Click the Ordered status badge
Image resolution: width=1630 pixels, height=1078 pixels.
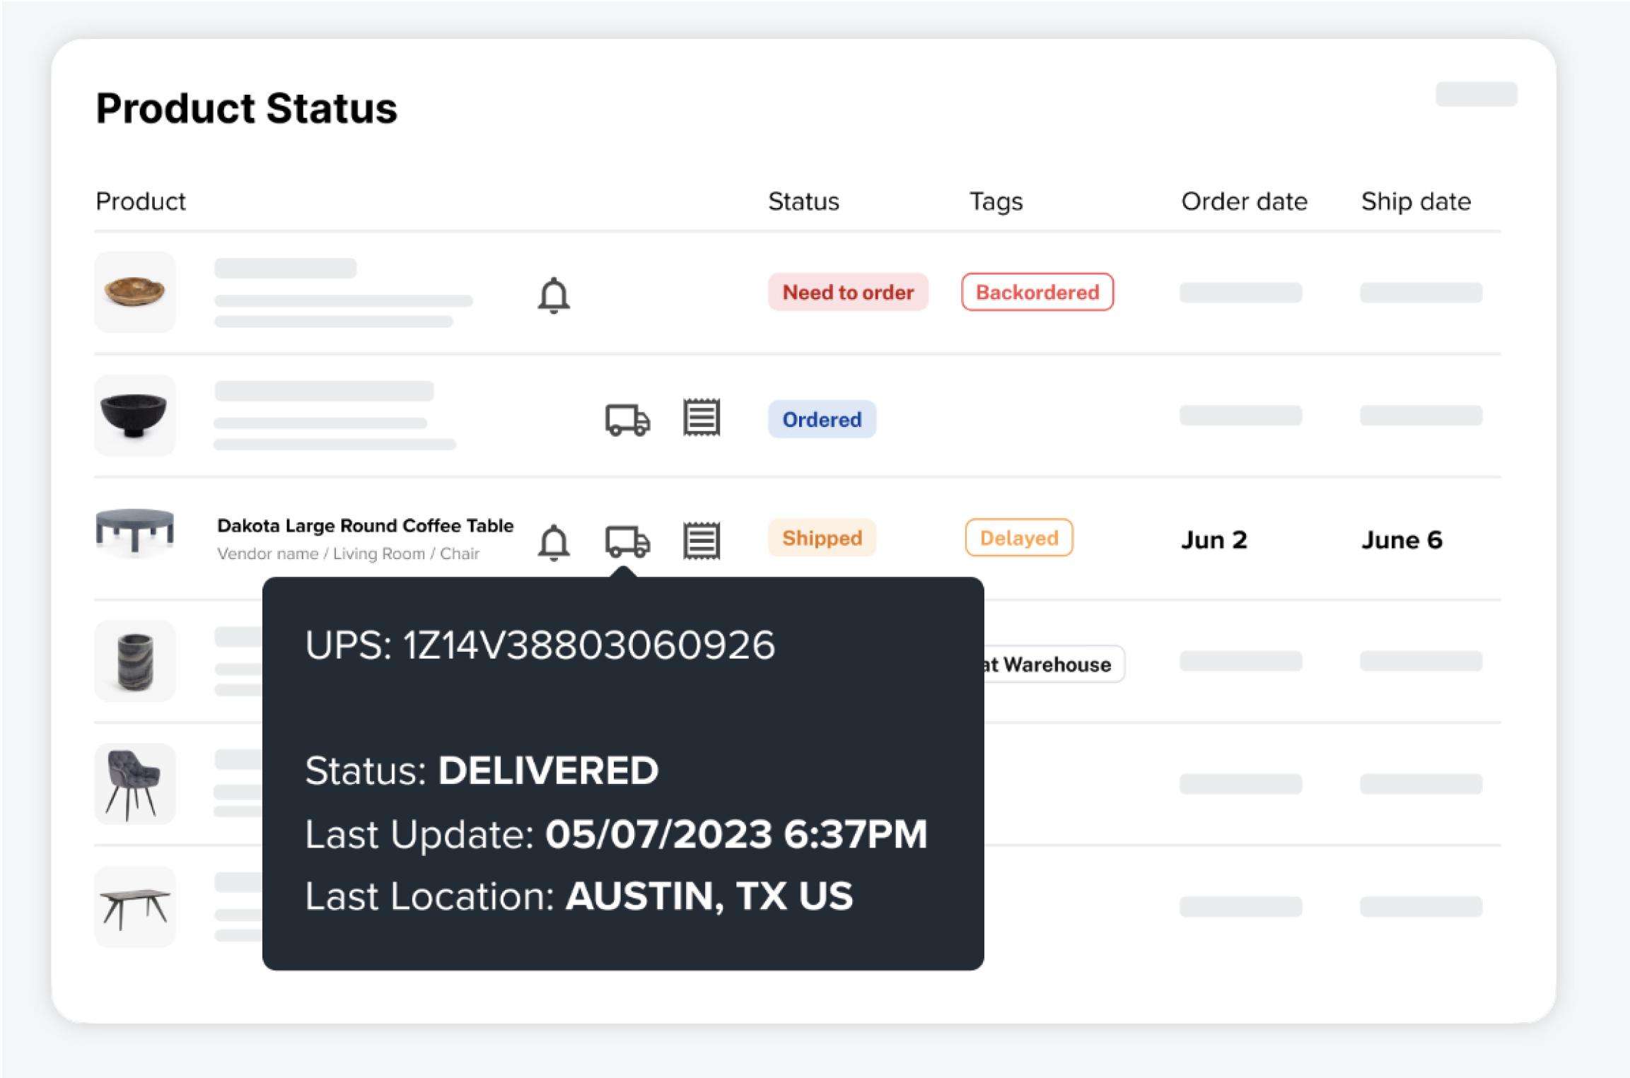pos(822,419)
